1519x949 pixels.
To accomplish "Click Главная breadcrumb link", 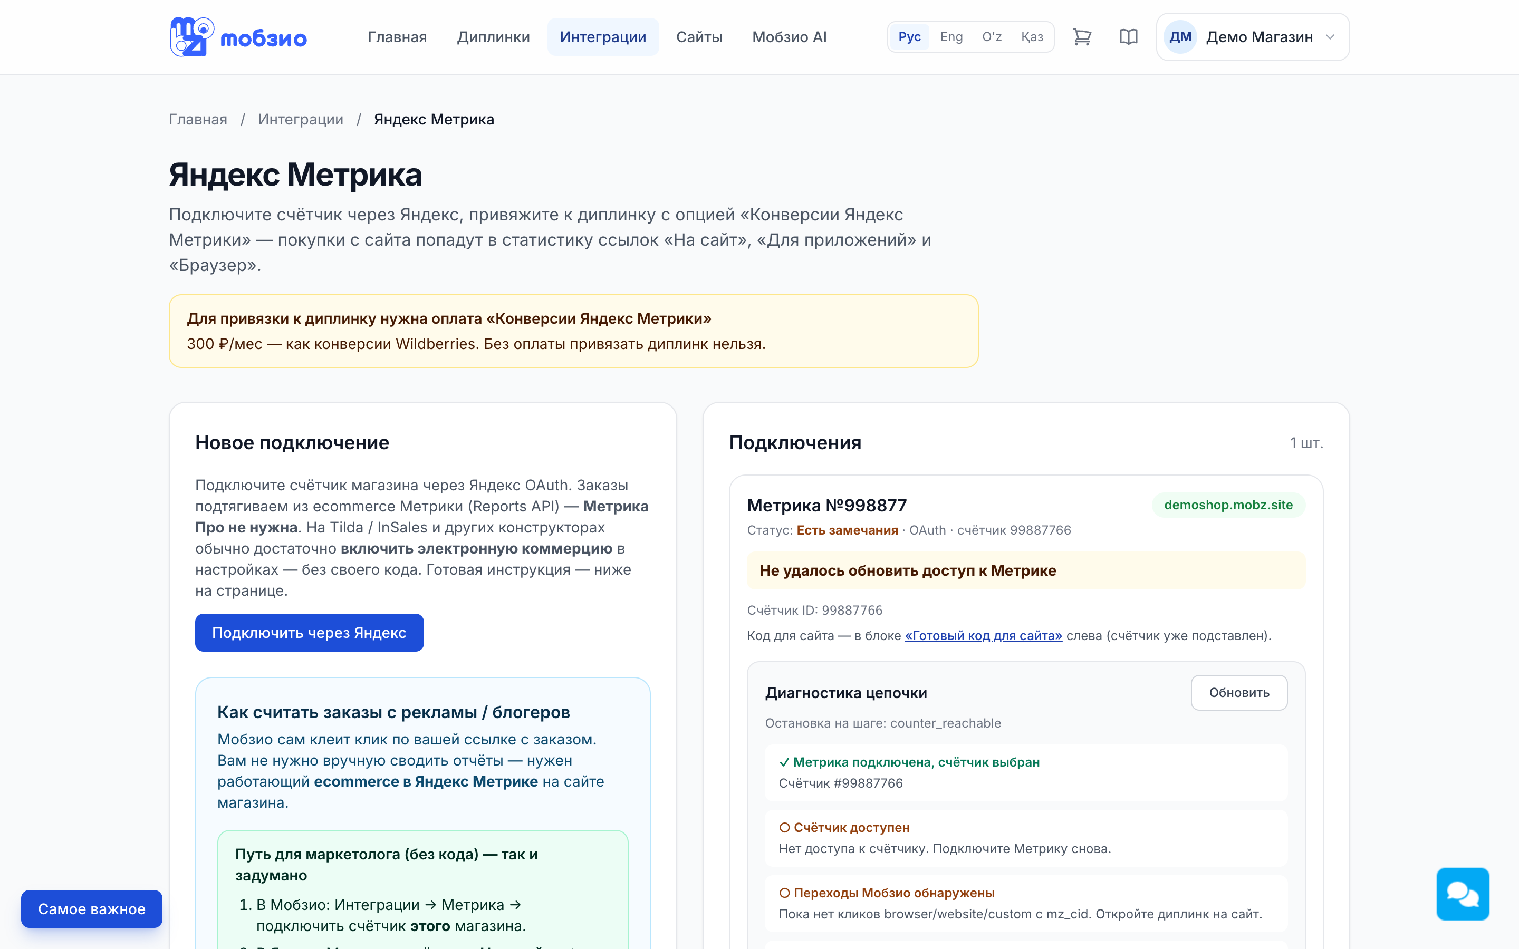I will 198,119.
